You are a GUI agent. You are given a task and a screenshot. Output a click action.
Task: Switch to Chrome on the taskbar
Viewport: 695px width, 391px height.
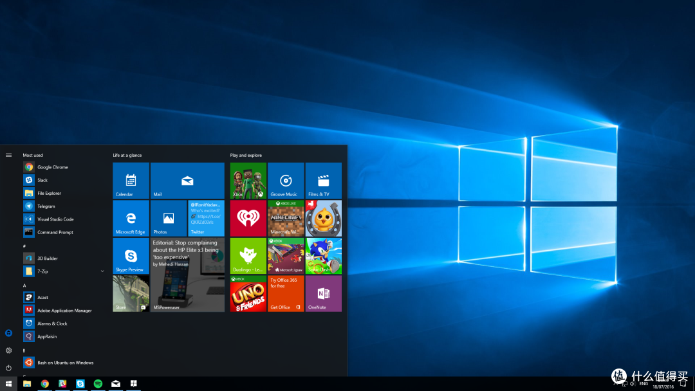point(45,383)
